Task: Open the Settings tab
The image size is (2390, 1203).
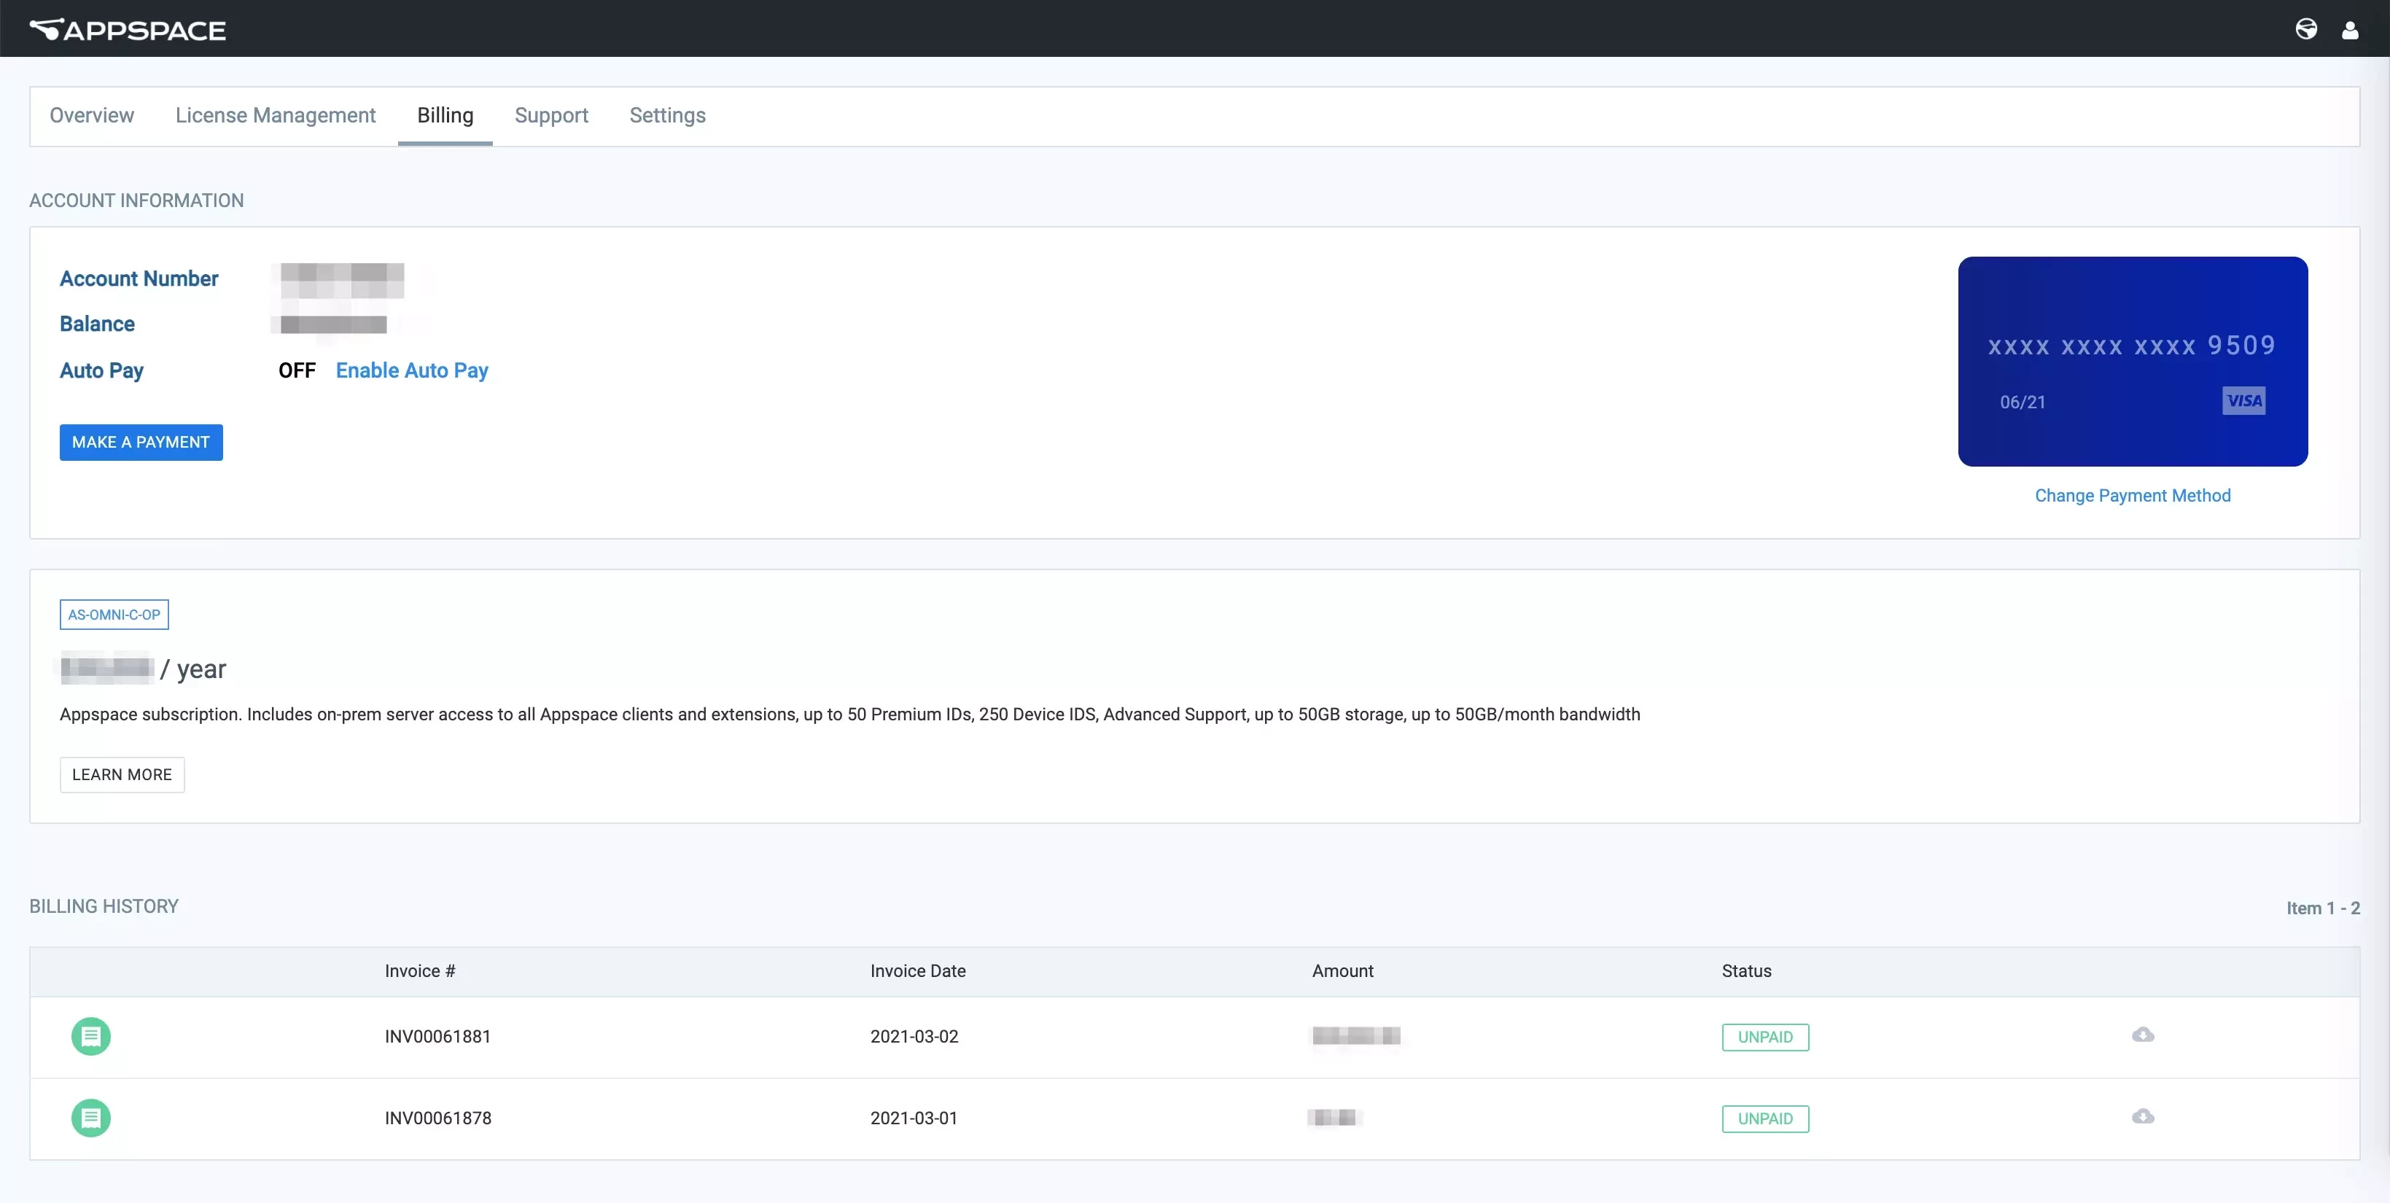Action: tap(667, 115)
